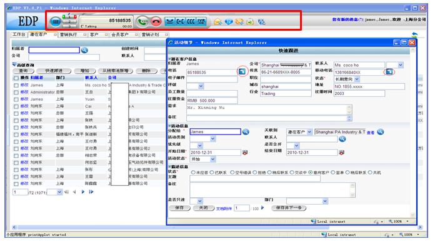Tick checkbox for Yuan contact row
Viewport: 435px width, 246px height.
coord(16,100)
